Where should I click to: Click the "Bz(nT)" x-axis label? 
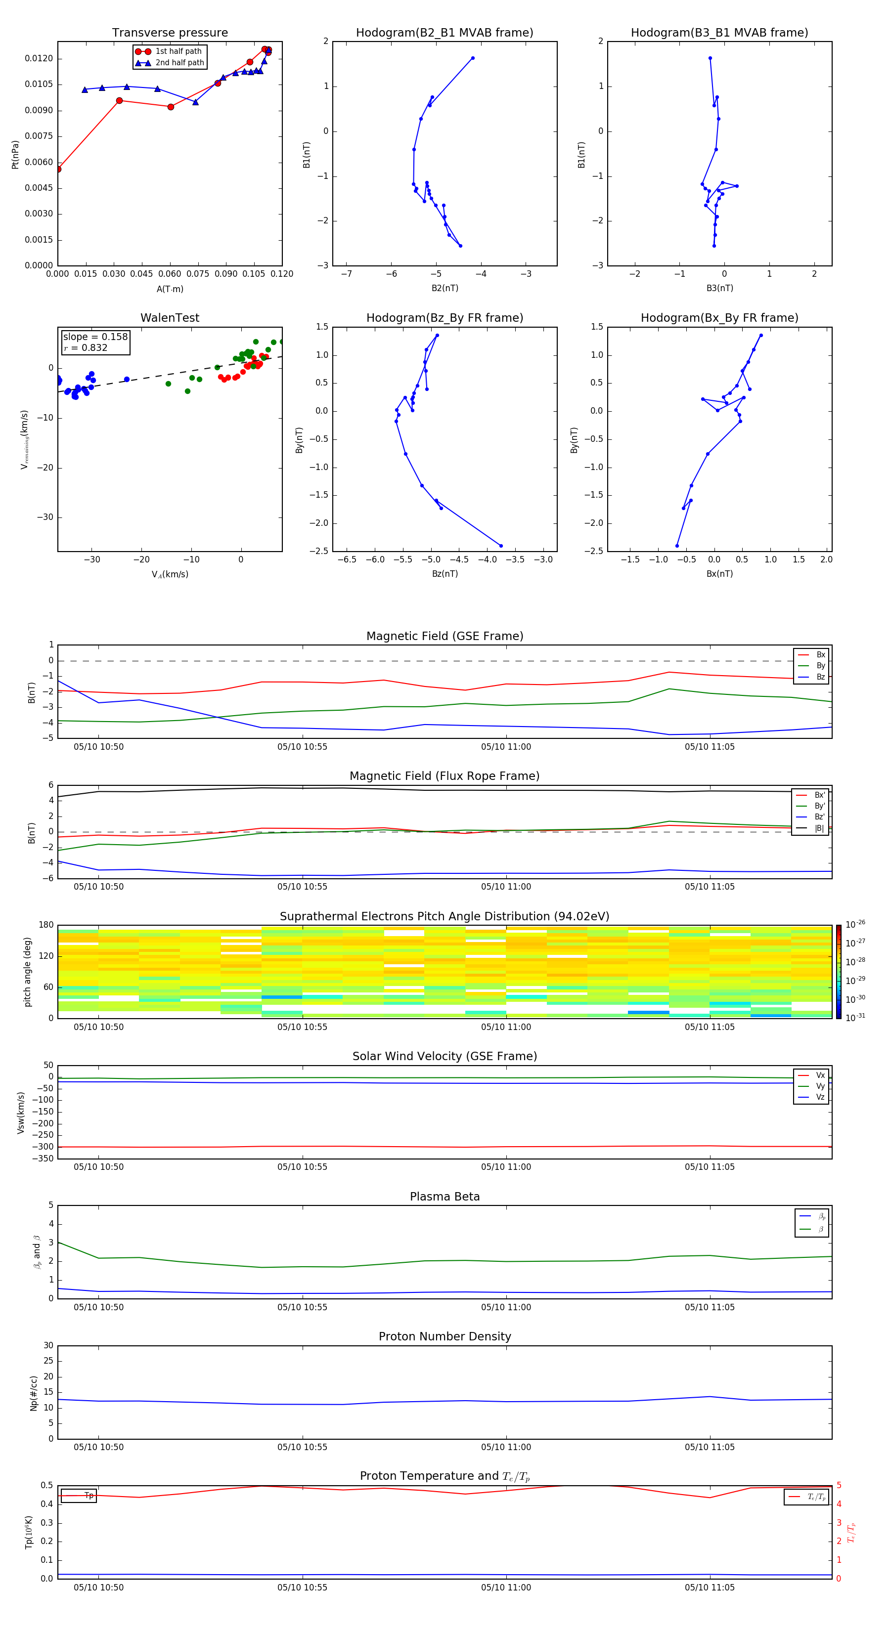(x=445, y=574)
